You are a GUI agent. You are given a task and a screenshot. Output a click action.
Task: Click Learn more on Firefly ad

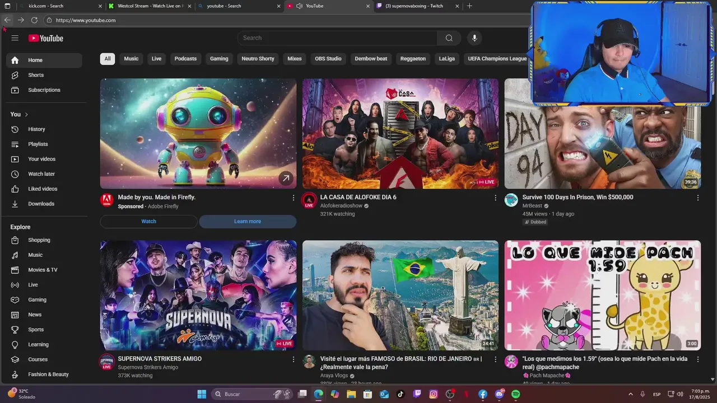tap(248, 222)
